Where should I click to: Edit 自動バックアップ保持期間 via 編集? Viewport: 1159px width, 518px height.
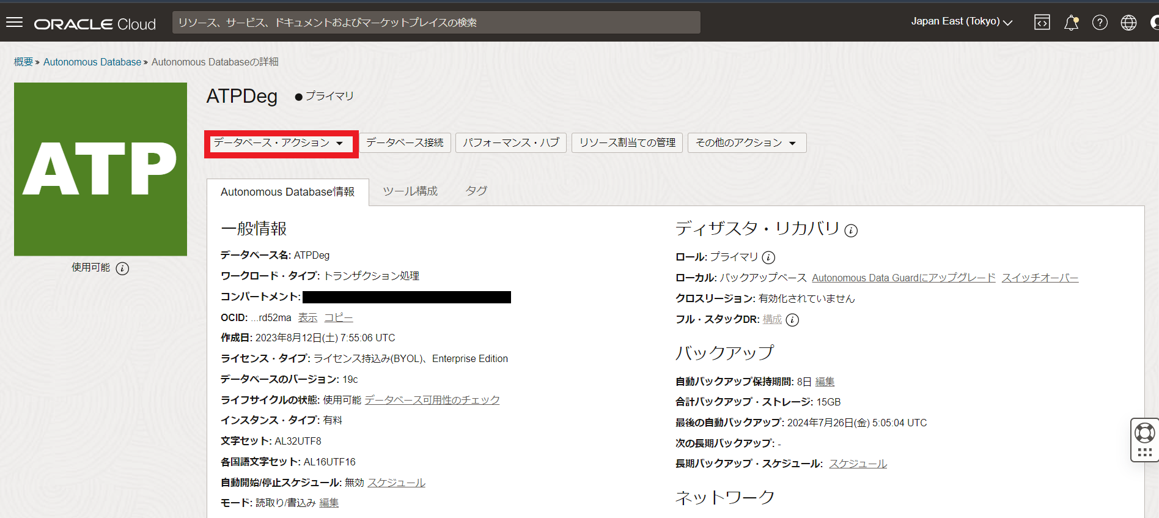tap(825, 382)
